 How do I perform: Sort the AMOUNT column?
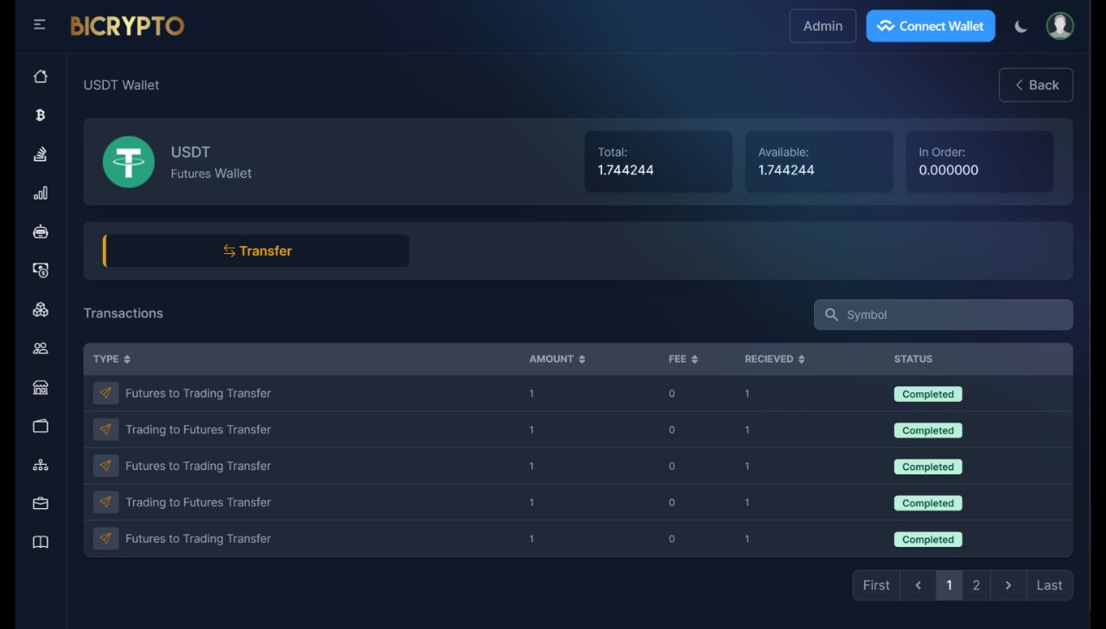point(583,359)
